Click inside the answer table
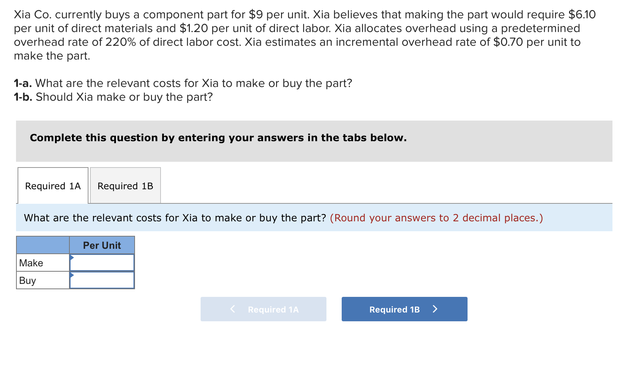630x377 pixels. click(75, 263)
